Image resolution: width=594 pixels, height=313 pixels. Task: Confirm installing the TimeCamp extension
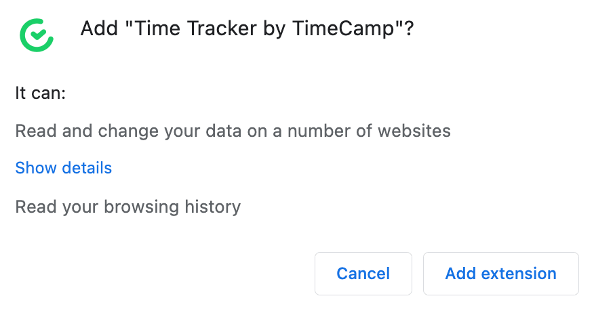pos(500,274)
